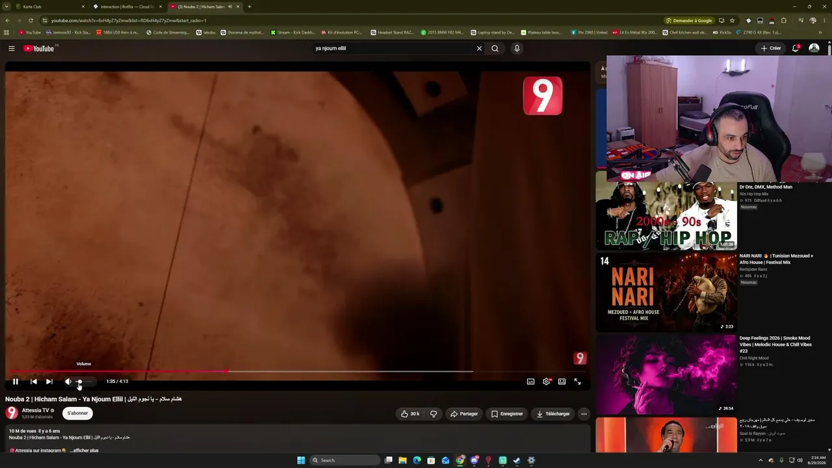Screen dimensions: 832x468
Task: Skip to the previous video
Action: click(x=34, y=382)
